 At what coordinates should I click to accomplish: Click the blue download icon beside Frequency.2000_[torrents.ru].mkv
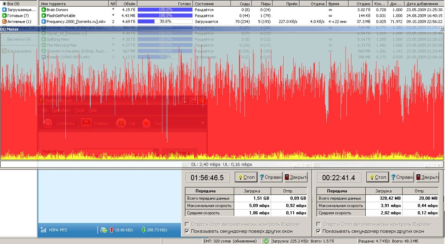point(43,22)
